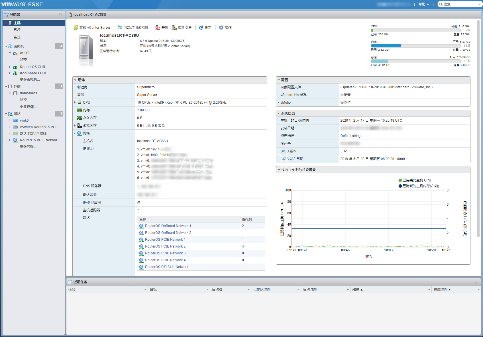Open the RouterOS PCIE Network 4 link
This screenshot has width=483, height=337.
[x=165, y=260]
